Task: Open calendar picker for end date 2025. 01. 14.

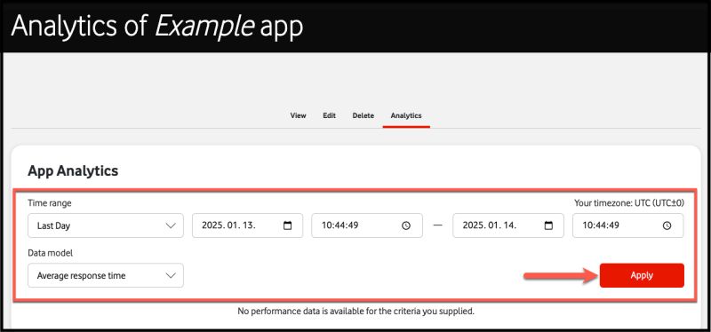Action: point(548,225)
